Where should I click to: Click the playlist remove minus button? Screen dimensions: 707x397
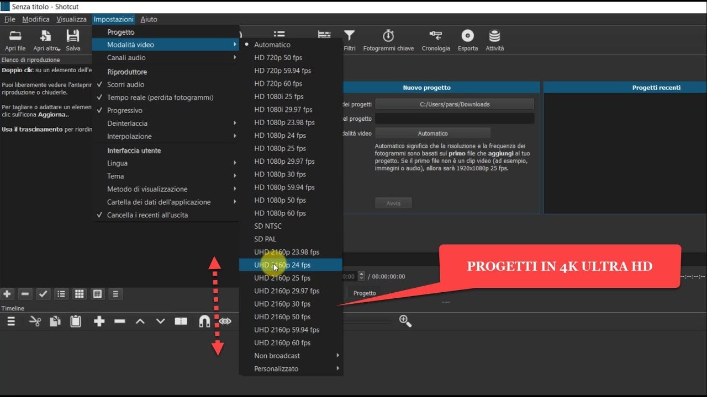(x=24, y=294)
